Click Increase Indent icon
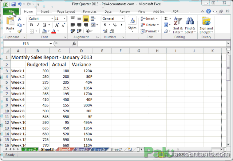The width and height of the screenshot is (233, 161). [79, 31]
